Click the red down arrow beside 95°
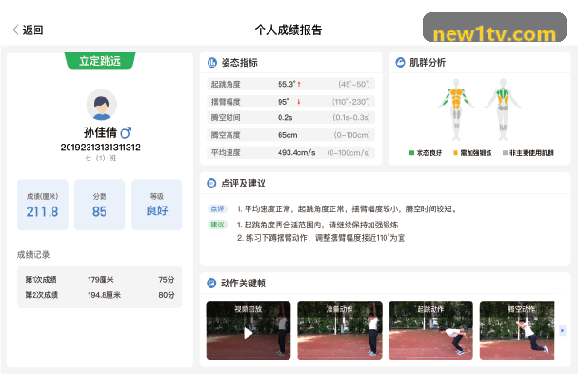 pyautogui.click(x=299, y=101)
